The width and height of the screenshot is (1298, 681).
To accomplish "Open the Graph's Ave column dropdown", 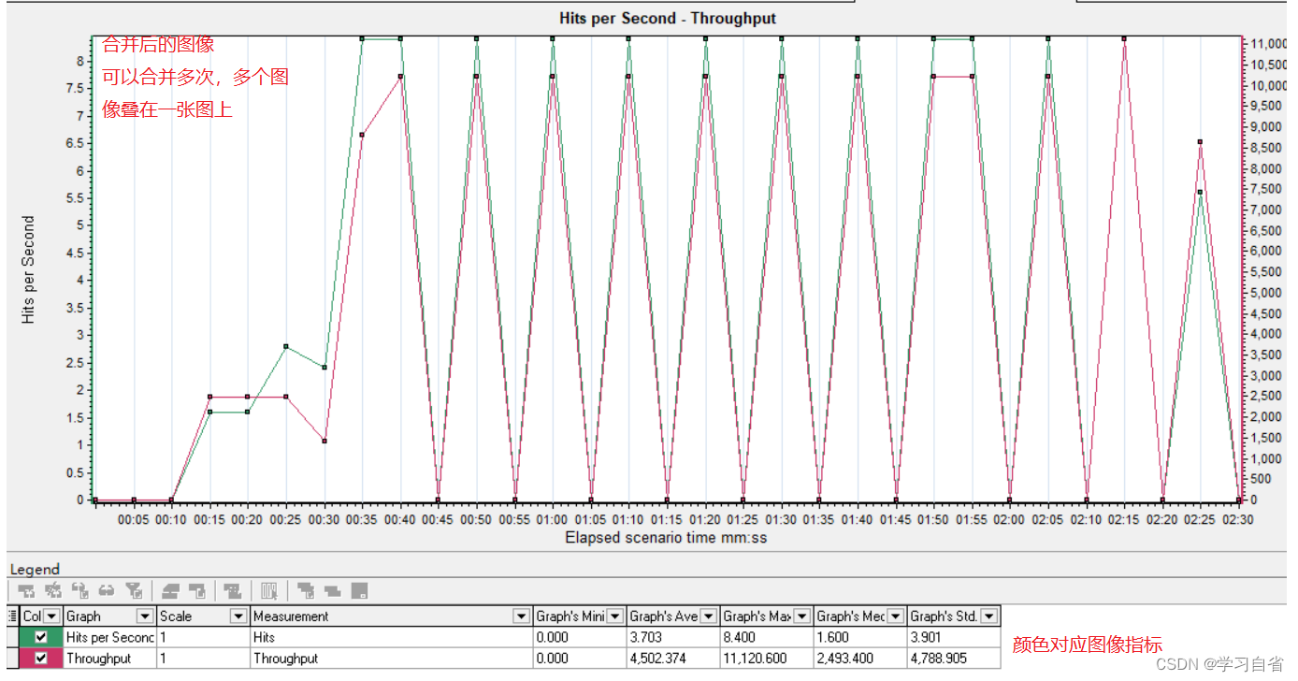I will [x=708, y=616].
